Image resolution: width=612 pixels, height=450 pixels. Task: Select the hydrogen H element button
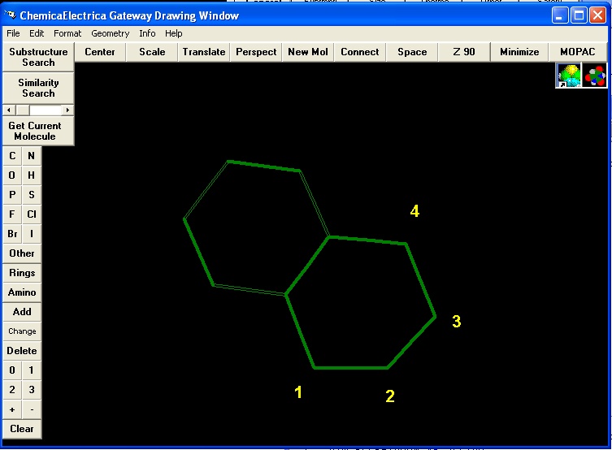point(32,175)
